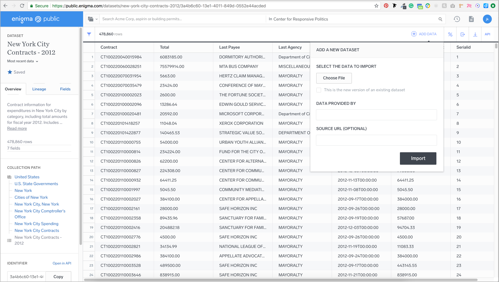
Task: Click the camera extension icon
Action: coord(453,6)
